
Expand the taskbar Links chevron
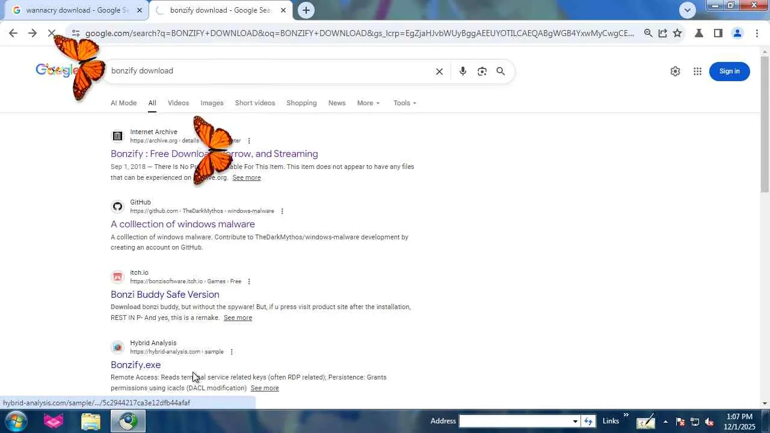click(x=626, y=416)
